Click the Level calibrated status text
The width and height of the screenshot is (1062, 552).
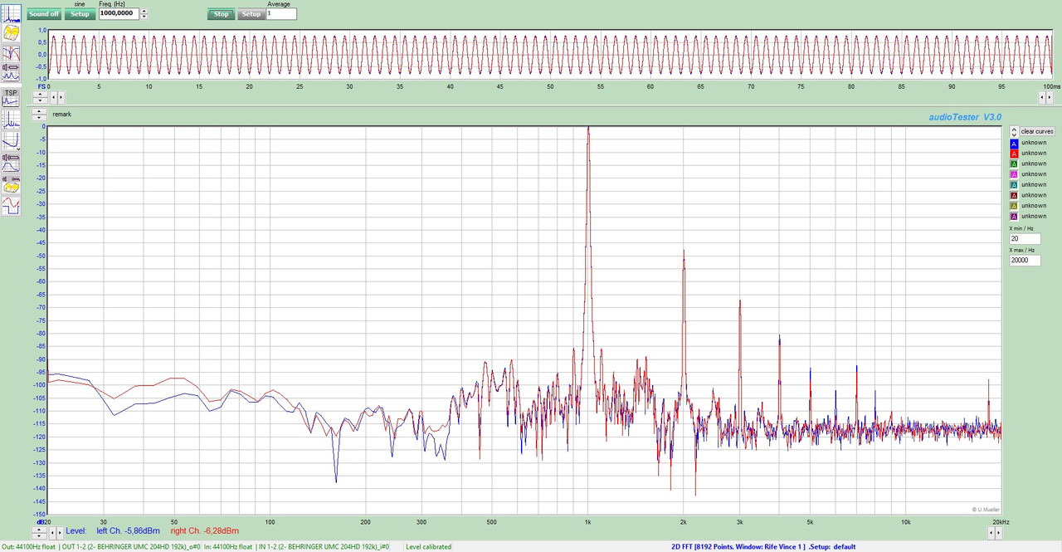tap(428, 547)
